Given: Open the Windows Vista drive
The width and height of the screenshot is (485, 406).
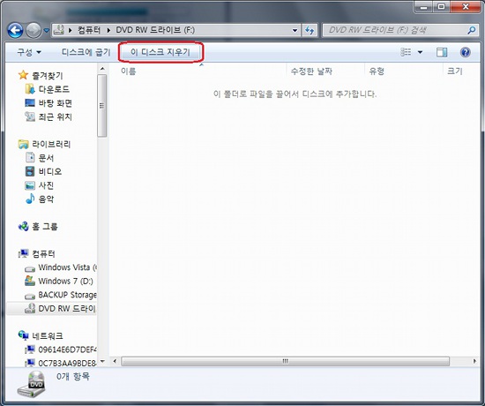Looking at the screenshot, I should point(67,267).
